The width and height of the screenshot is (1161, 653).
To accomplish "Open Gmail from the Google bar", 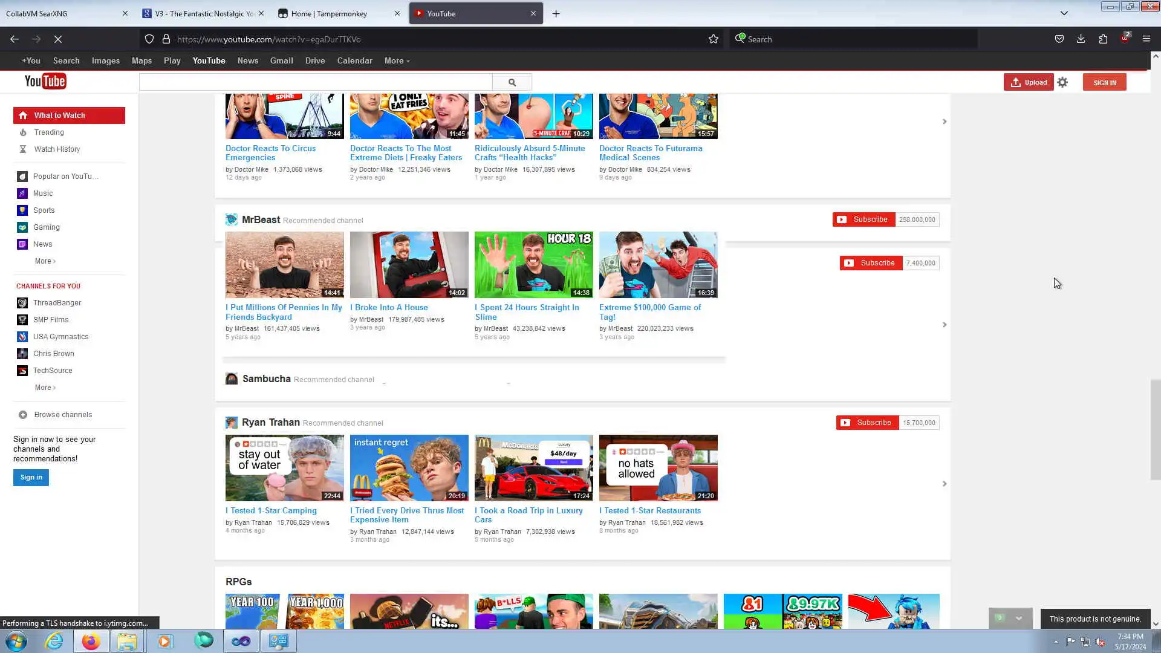I will pyautogui.click(x=281, y=61).
